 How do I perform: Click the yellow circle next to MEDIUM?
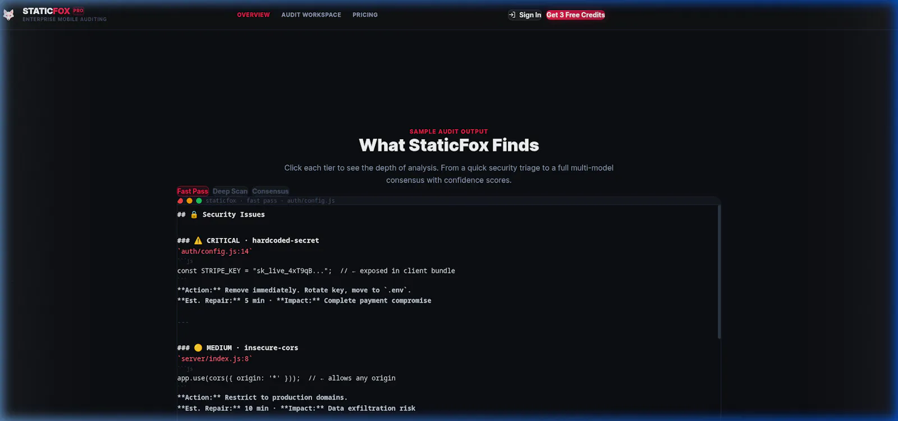(x=198, y=348)
